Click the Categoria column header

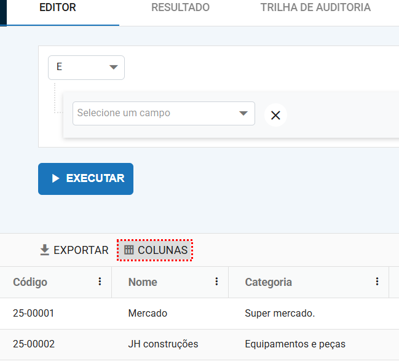268,282
